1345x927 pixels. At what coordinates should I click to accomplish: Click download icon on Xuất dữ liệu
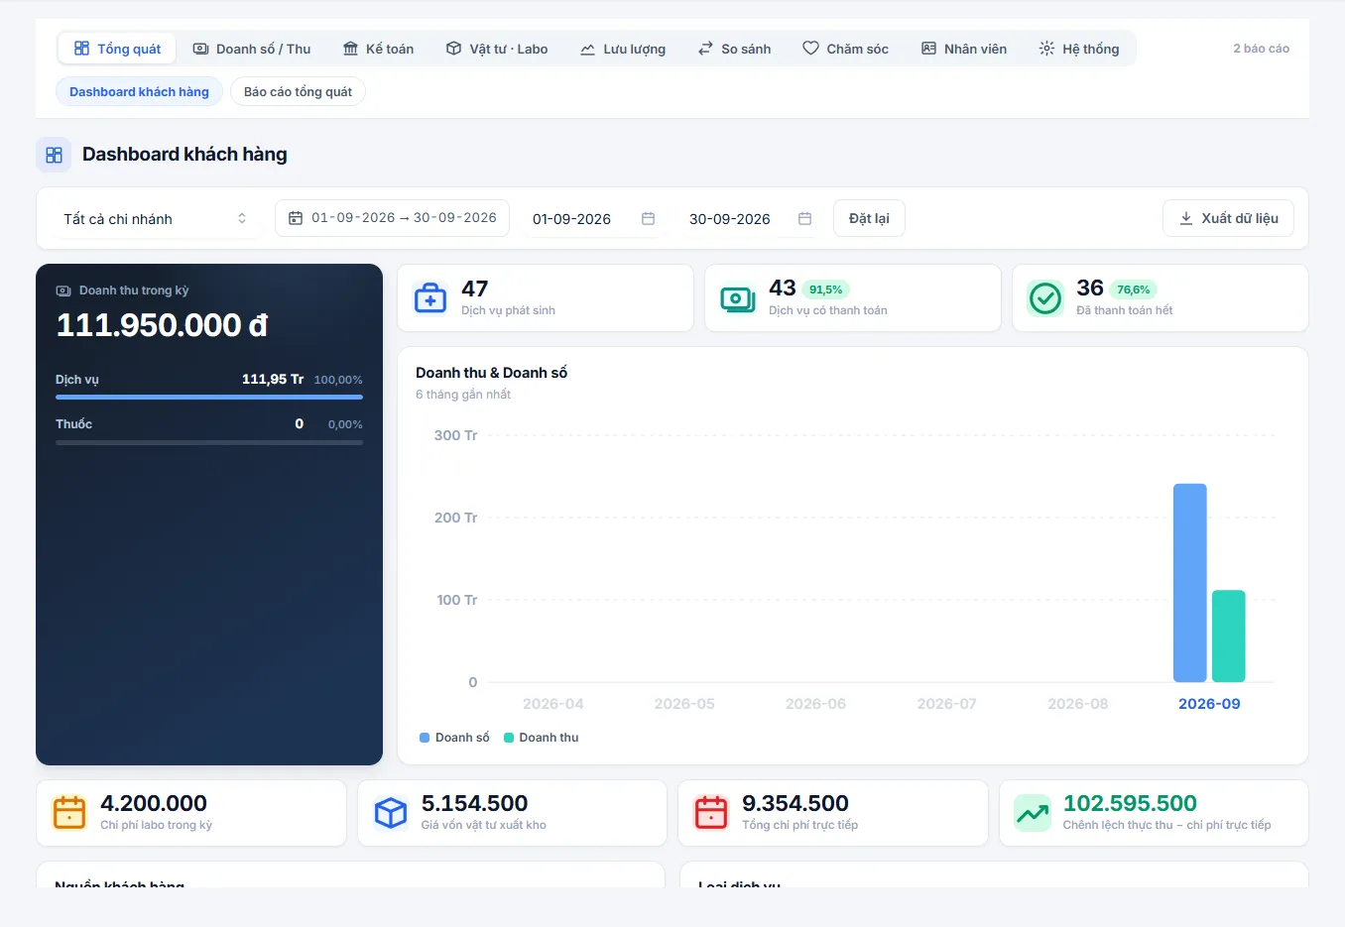(x=1185, y=218)
